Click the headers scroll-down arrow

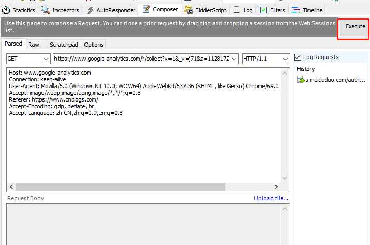(284, 178)
